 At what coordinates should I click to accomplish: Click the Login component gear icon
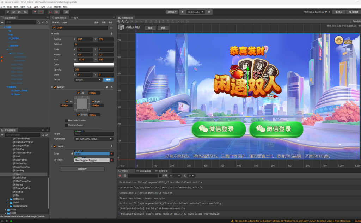coord(112,146)
